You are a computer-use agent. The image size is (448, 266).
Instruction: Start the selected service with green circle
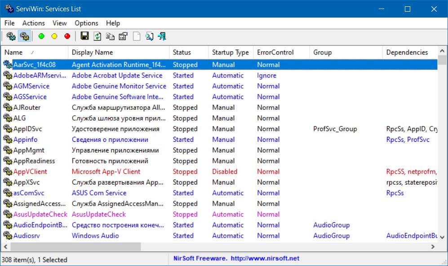click(x=41, y=36)
